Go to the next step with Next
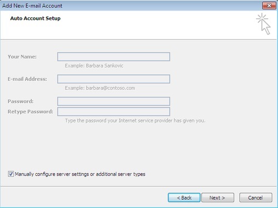The image size is (278, 208). coord(217,197)
